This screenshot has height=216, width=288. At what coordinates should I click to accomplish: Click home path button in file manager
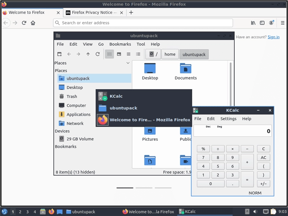pyautogui.click(x=170, y=54)
